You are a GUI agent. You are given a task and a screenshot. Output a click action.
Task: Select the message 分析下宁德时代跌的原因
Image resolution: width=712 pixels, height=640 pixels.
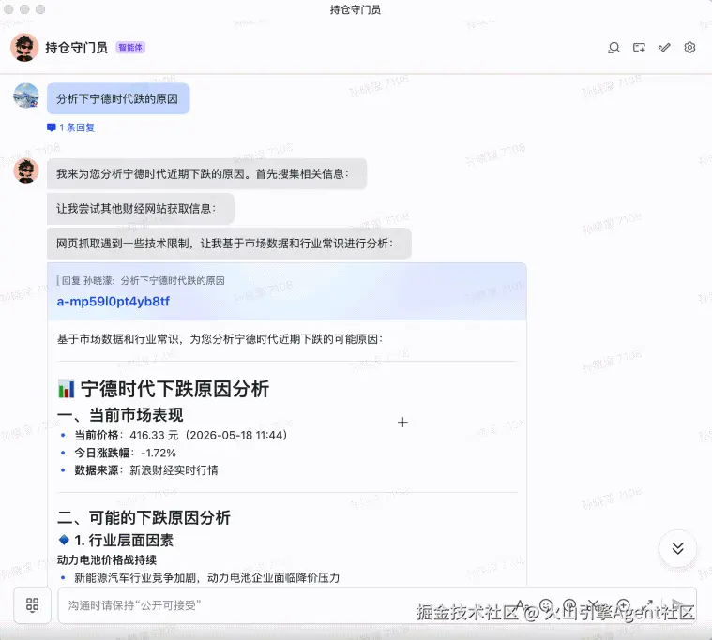pos(118,99)
